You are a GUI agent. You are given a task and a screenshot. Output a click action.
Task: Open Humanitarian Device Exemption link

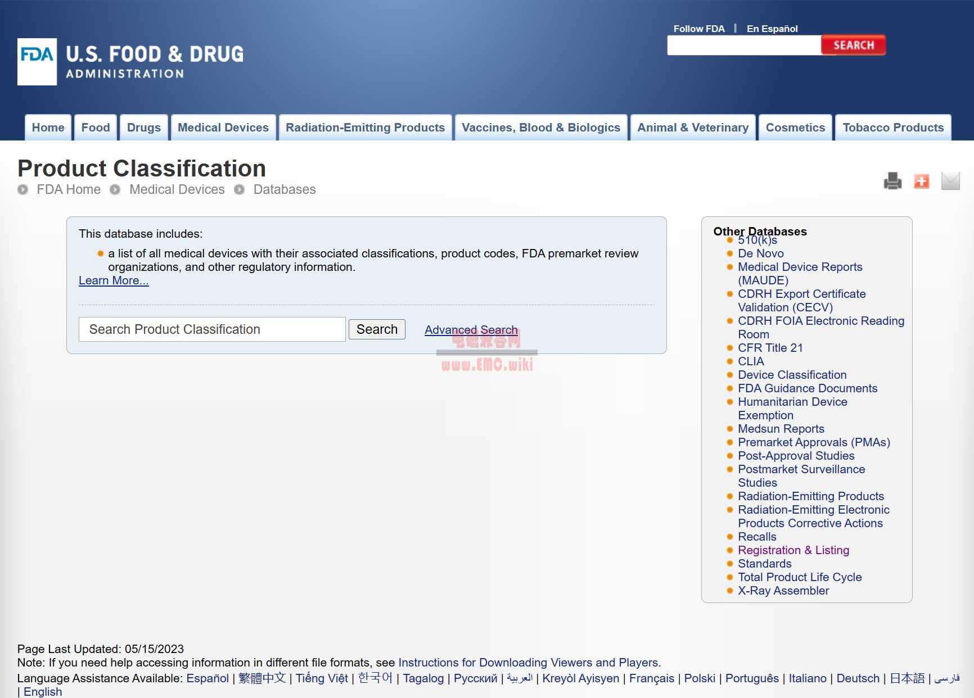pos(792,409)
